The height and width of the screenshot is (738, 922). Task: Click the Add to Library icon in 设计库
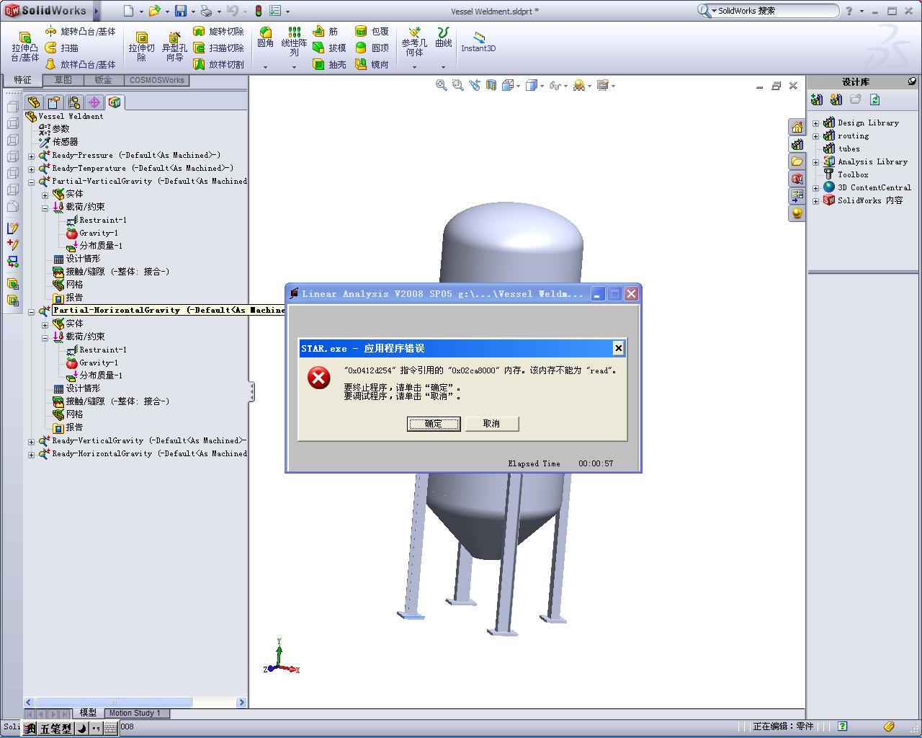click(817, 99)
